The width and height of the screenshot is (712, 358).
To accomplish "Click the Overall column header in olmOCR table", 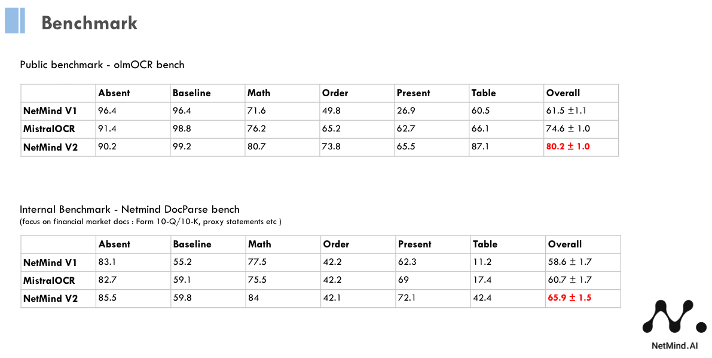I will coord(563,93).
